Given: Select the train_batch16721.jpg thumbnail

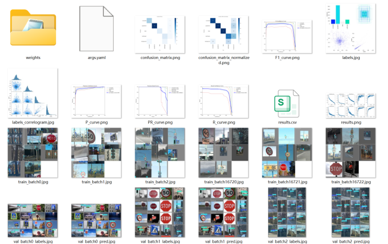Looking at the screenshot, I should 287,153.
